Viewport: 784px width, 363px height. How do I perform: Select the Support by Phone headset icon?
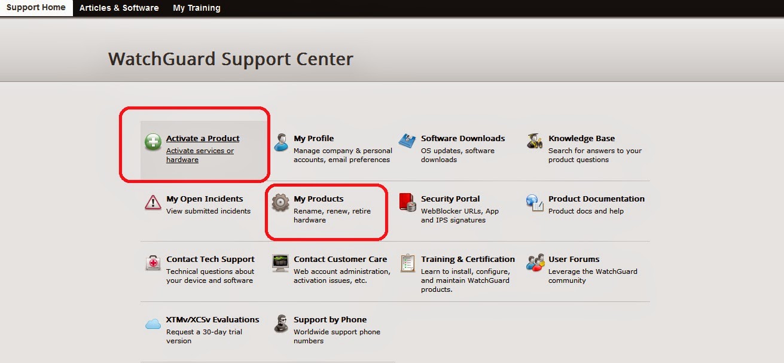pos(280,323)
